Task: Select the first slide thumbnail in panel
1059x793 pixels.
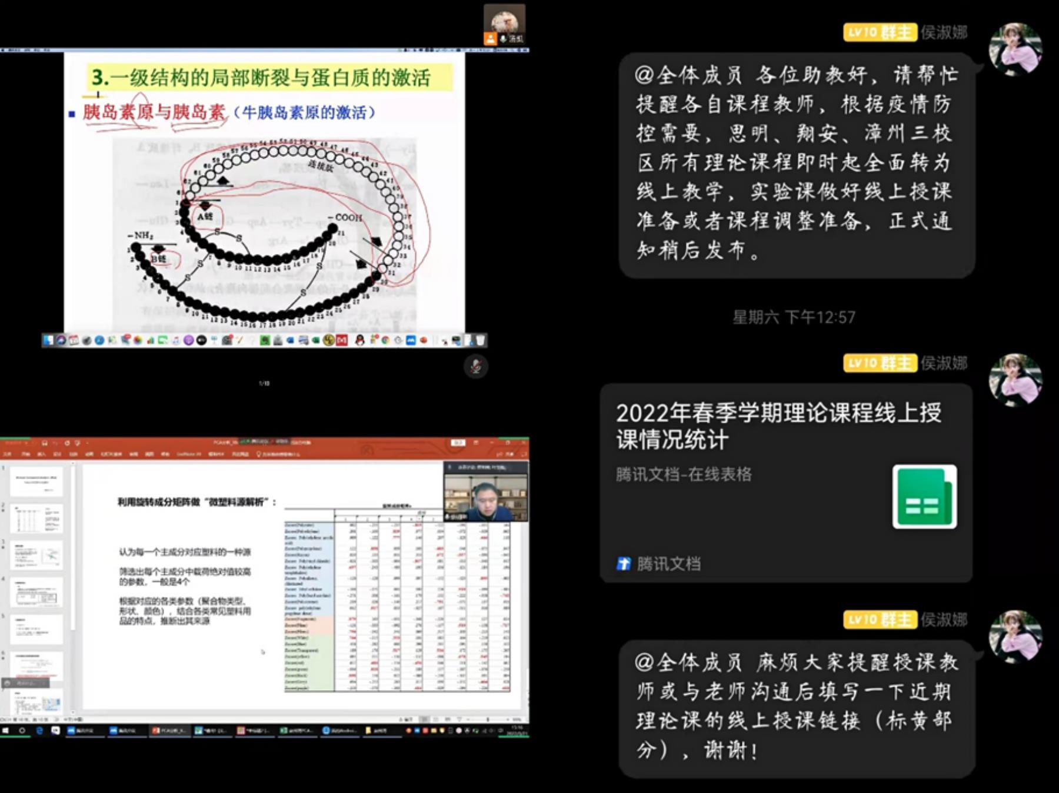Action: 36,480
